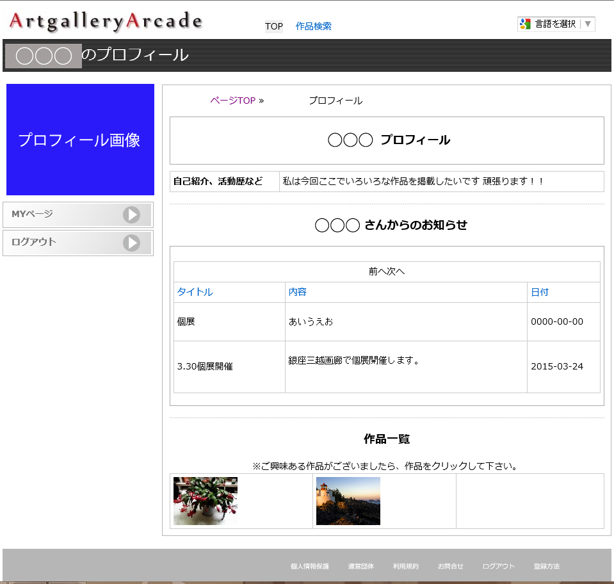Image resolution: width=614 pixels, height=584 pixels.
Task: Click the arrow icon on MYページ button
Action: click(131, 215)
